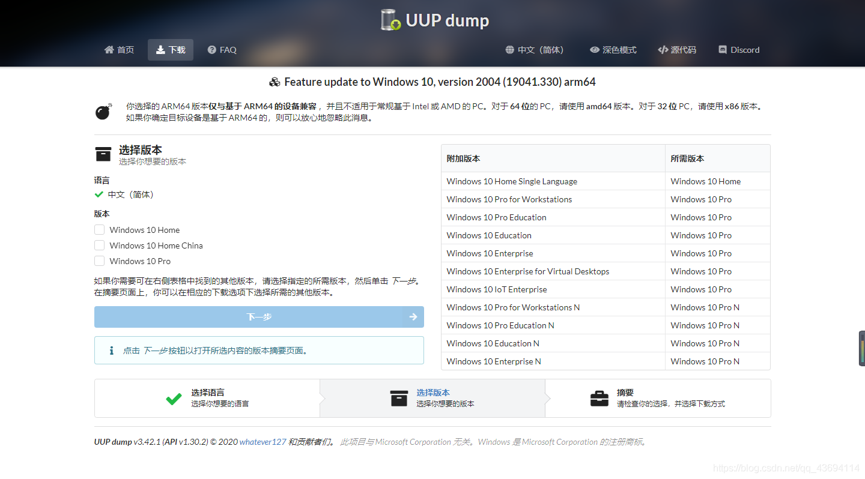The image size is (865, 479).
Task: Click the home icon beside 首页
Action: pos(109,50)
